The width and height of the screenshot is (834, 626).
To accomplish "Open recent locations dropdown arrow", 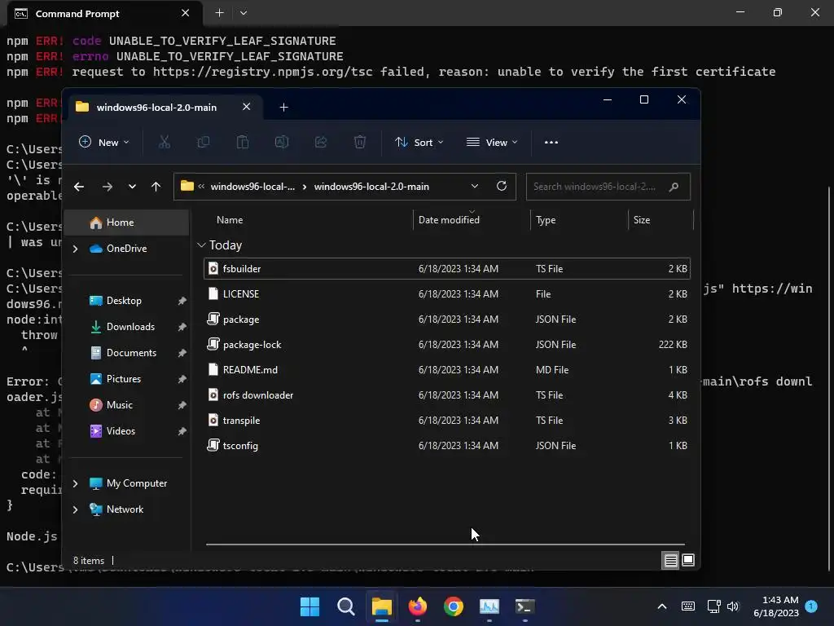I will click(x=132, y=187).
